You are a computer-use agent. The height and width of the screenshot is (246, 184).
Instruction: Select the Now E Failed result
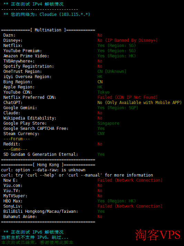pos(130,180)
